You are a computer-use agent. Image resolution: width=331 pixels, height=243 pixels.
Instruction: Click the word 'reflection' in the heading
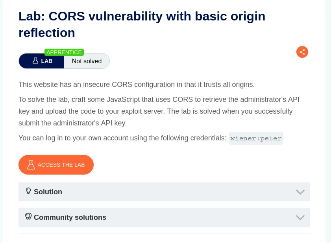47,33
